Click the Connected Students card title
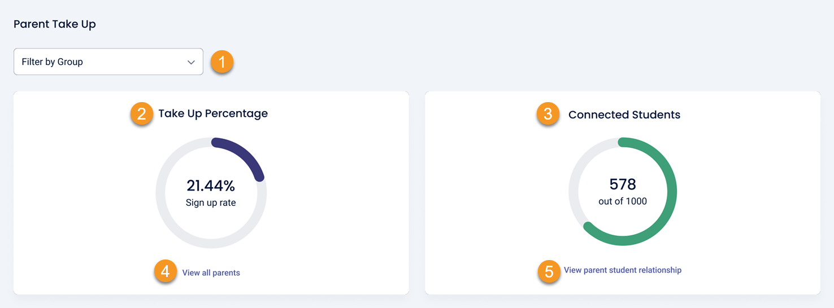834x308 pixels. coord(624,115)
